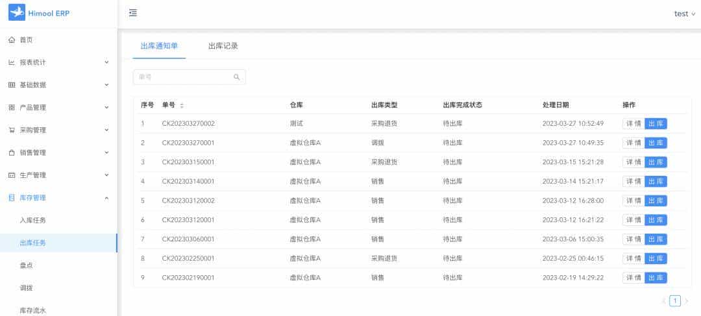Screen dimensions: 701x316
Task: Toggle the sidebar collapse menu icon
Action: 133,13
